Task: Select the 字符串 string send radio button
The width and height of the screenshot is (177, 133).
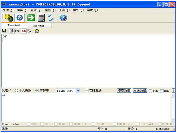Action: [37, 90]
